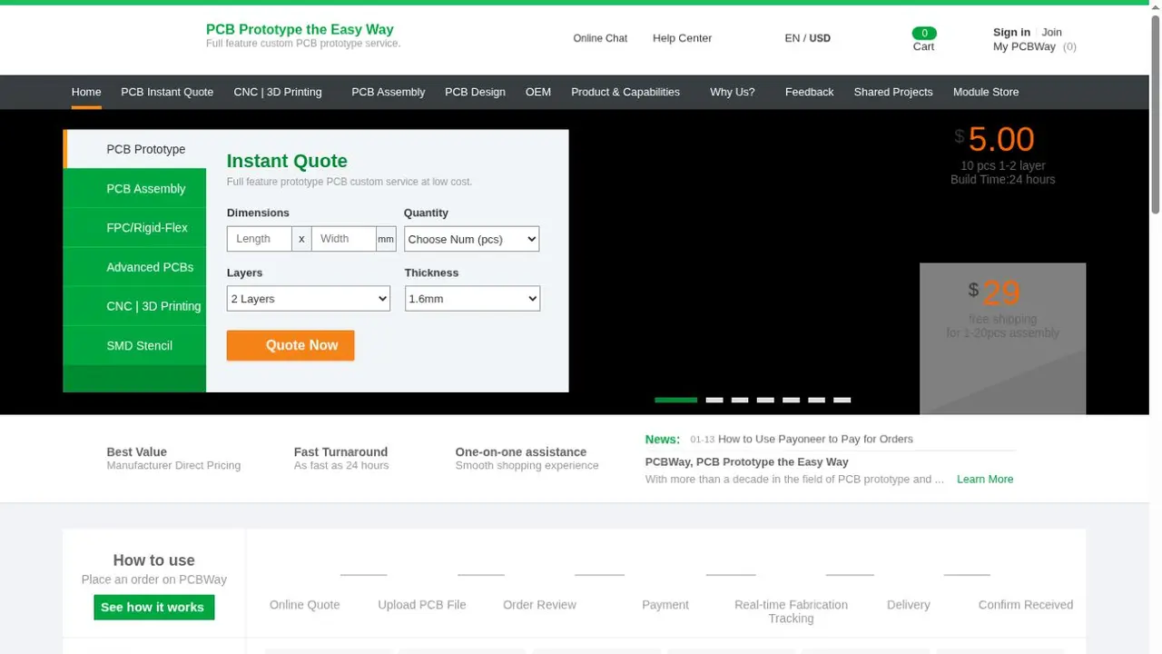Open PCB Design navigation item
The image size is (1162, 654).
coord(475,92)
